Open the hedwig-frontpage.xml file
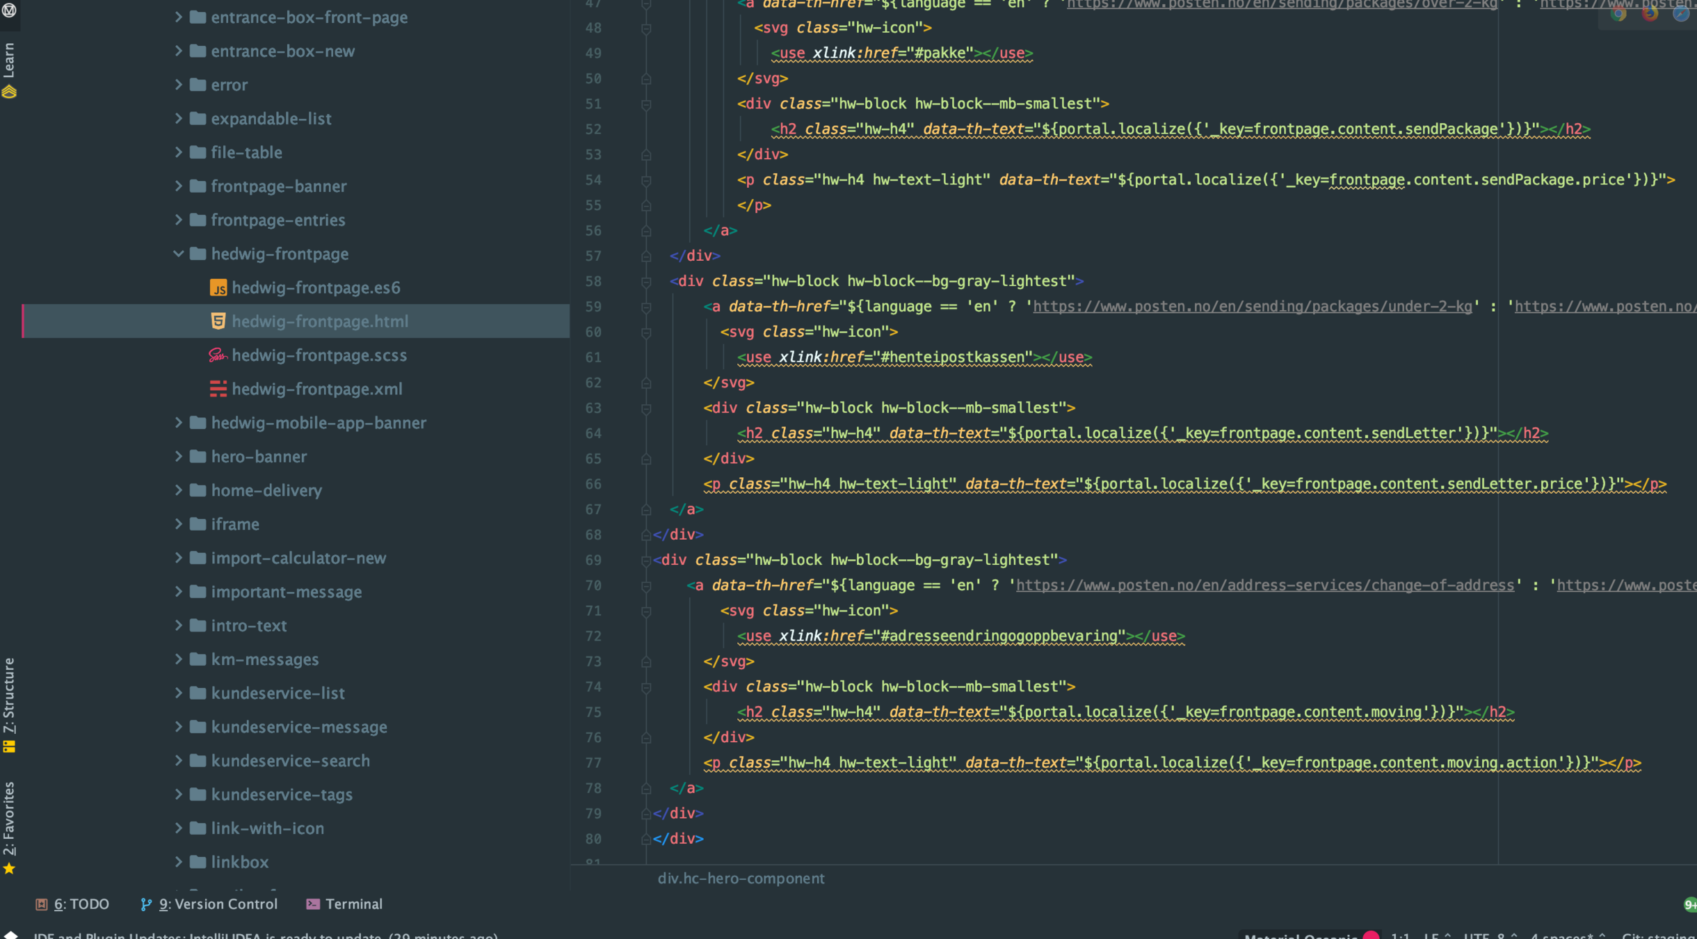 click(x=316, y=389)
